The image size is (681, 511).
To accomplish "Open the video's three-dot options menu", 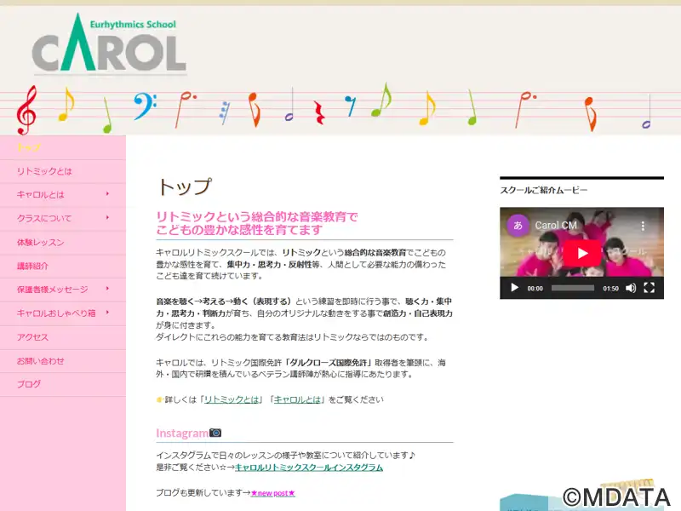I will point(643,226).
